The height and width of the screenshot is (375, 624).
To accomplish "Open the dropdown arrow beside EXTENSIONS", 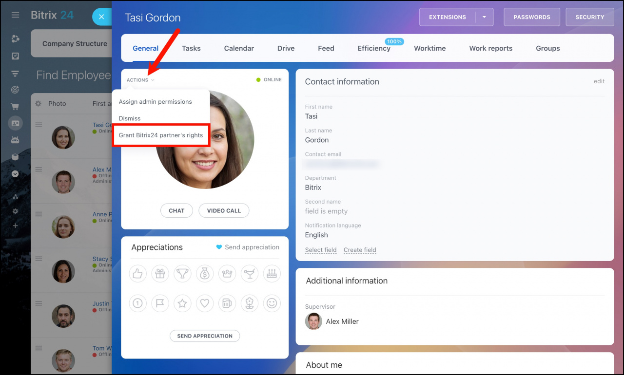I will (485, 17).
